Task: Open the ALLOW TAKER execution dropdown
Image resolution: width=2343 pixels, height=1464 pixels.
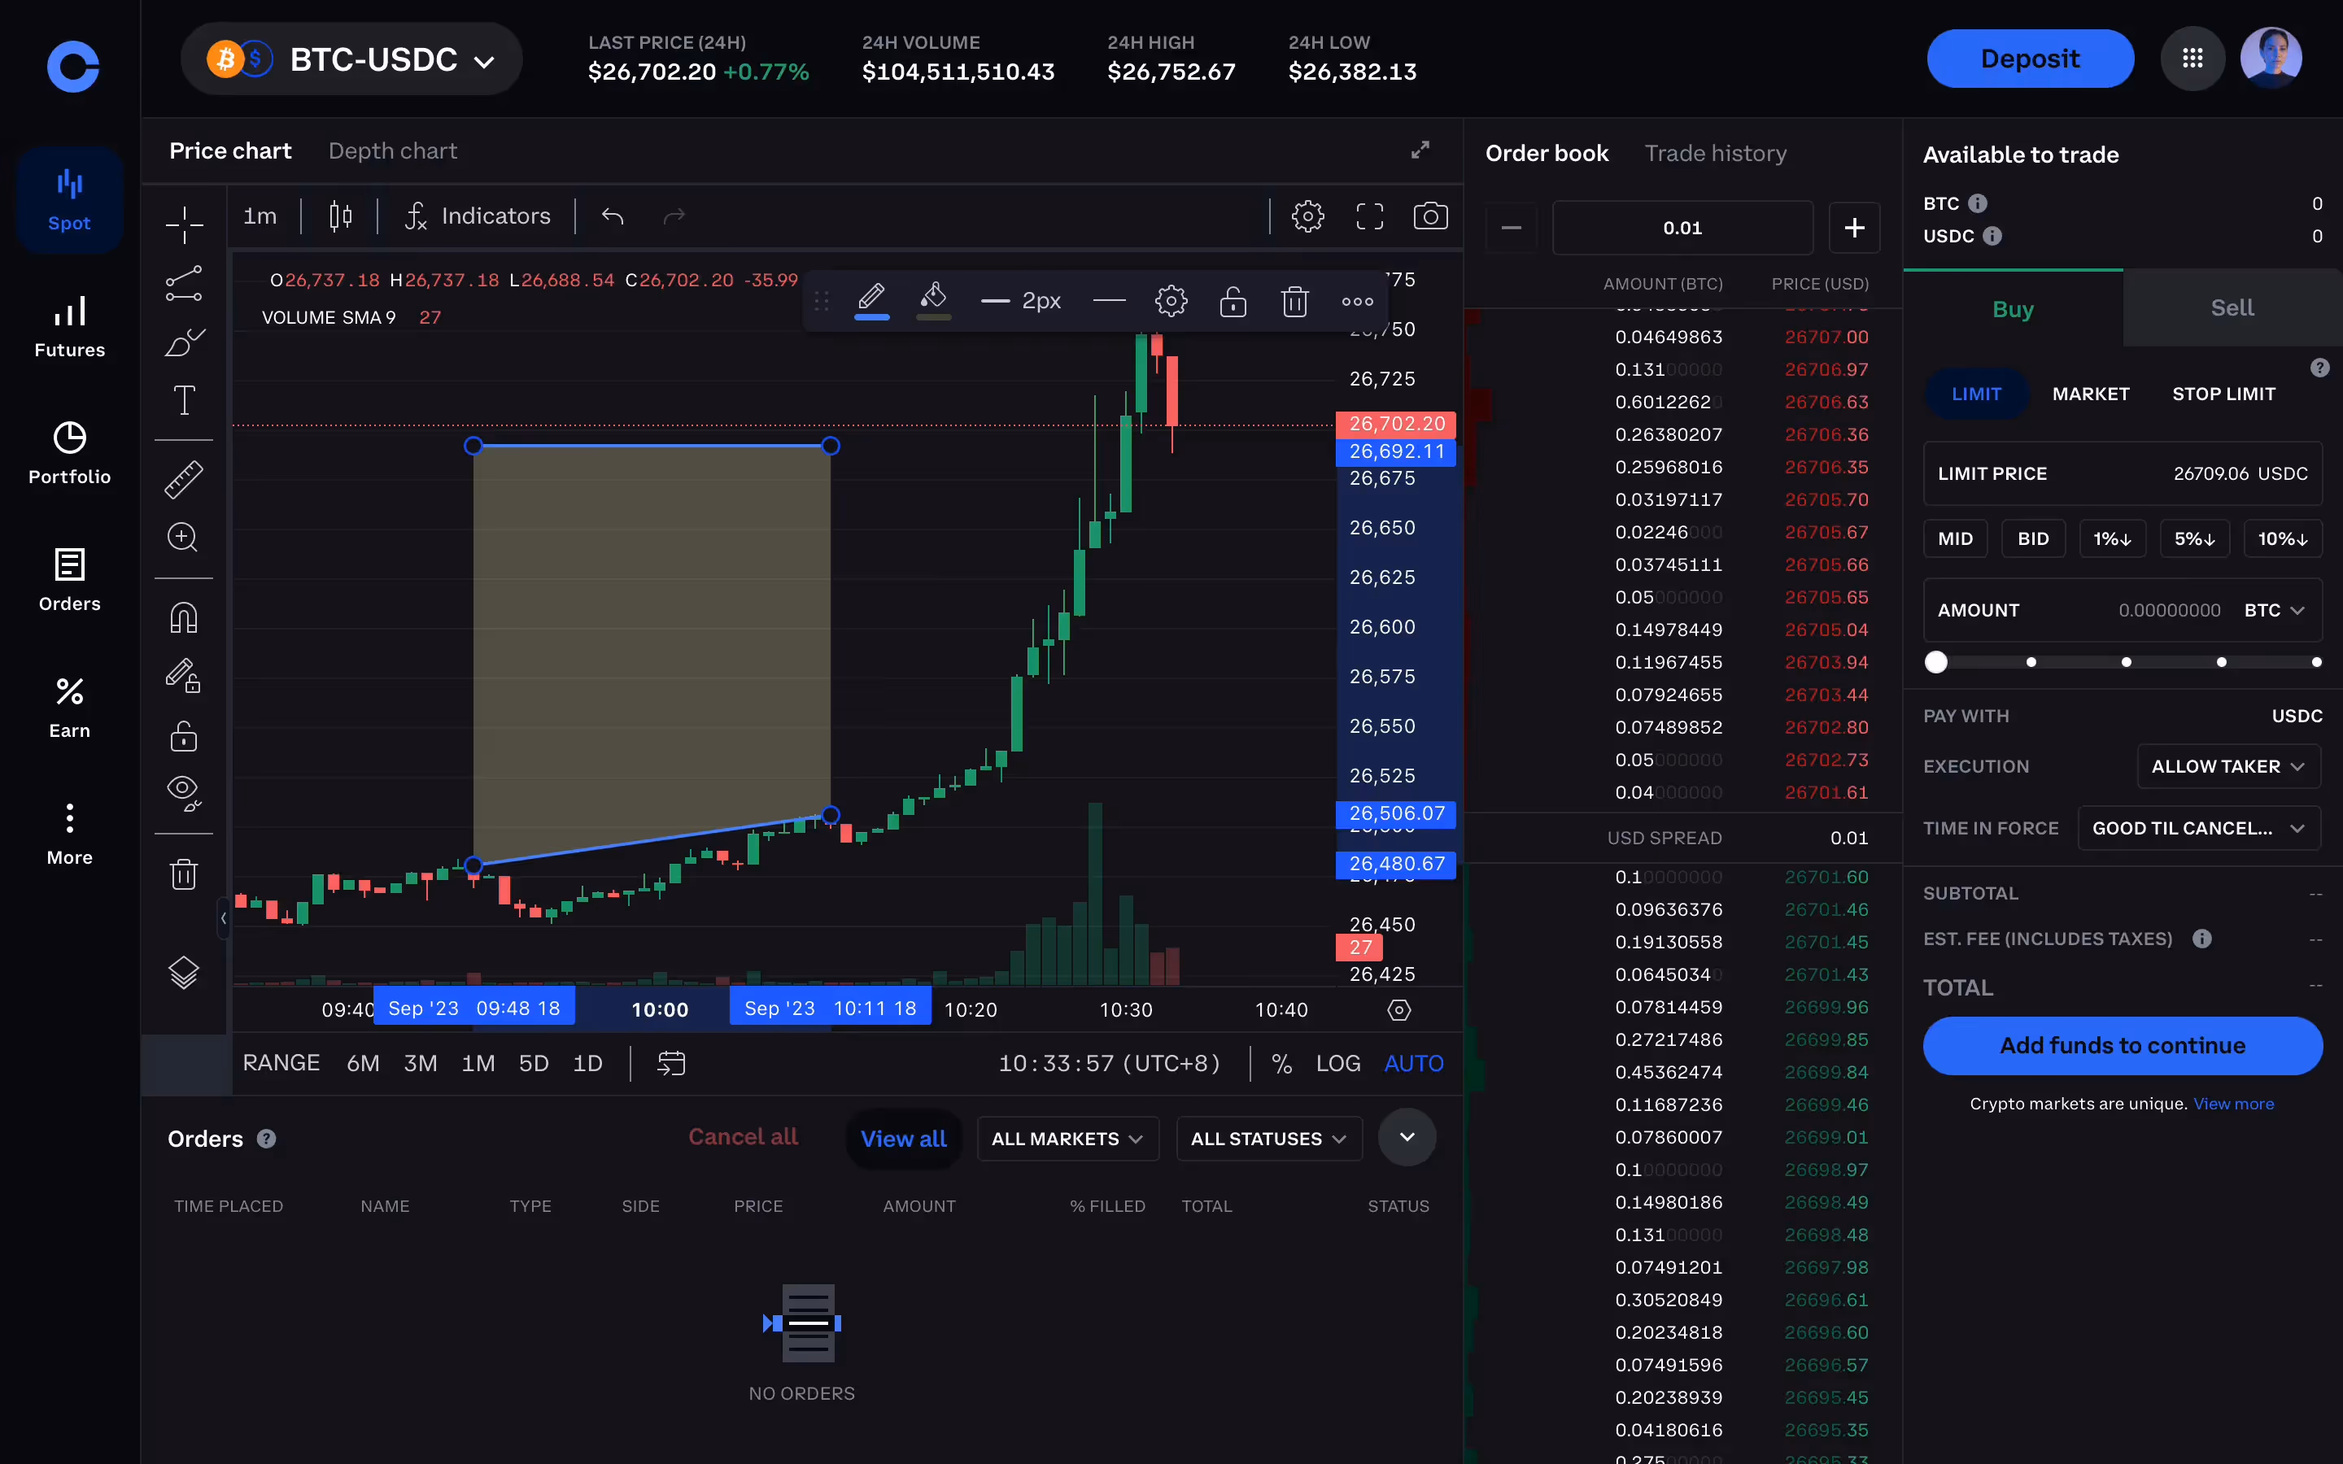Action: 2227,766
